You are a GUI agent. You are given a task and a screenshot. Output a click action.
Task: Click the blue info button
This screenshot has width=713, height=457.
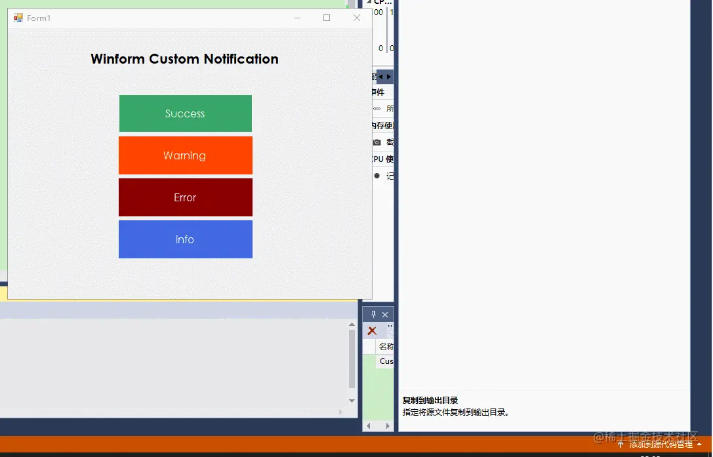[186, 239]
